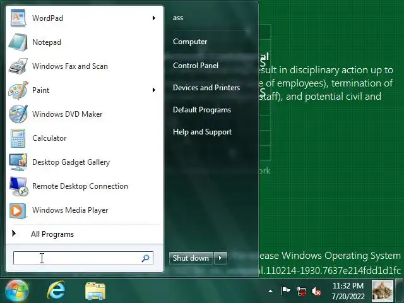Open Devices and Printers
This screenshot has width=404, height=303.
pos(206,88)
